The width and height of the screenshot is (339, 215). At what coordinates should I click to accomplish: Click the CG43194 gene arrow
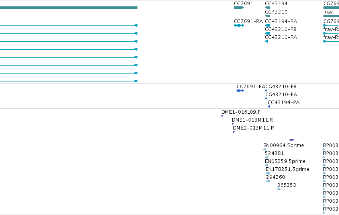267,8
